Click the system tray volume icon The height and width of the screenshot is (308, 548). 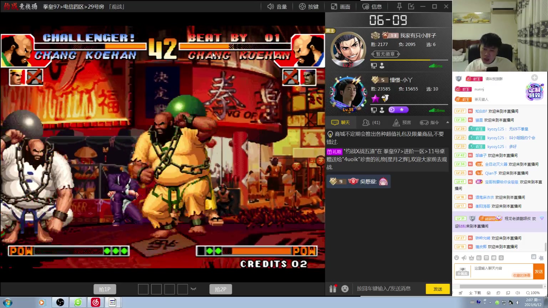pos(518,303)
